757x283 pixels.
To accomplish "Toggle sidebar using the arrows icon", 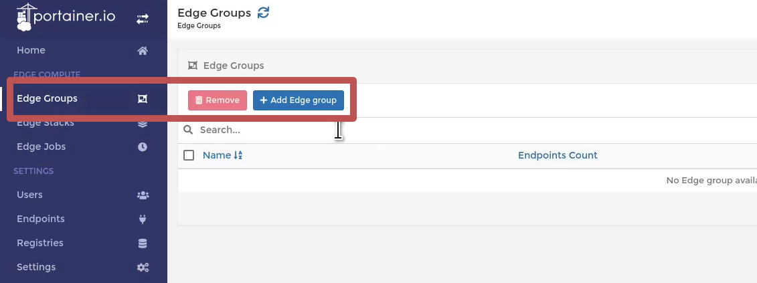I will [x=143, y=19].
